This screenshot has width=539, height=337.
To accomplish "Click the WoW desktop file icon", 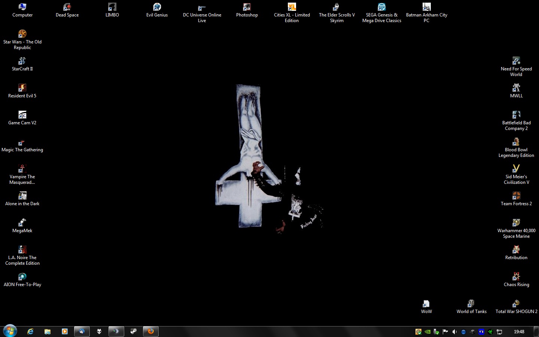I will pos(426,307).
